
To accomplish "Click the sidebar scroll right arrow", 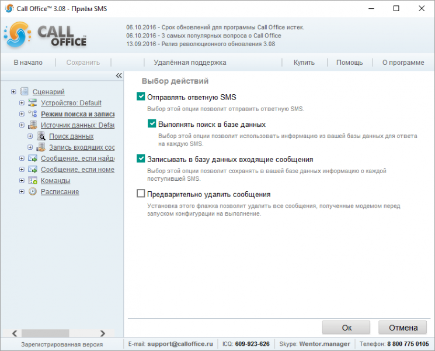I will coord(103,333).
